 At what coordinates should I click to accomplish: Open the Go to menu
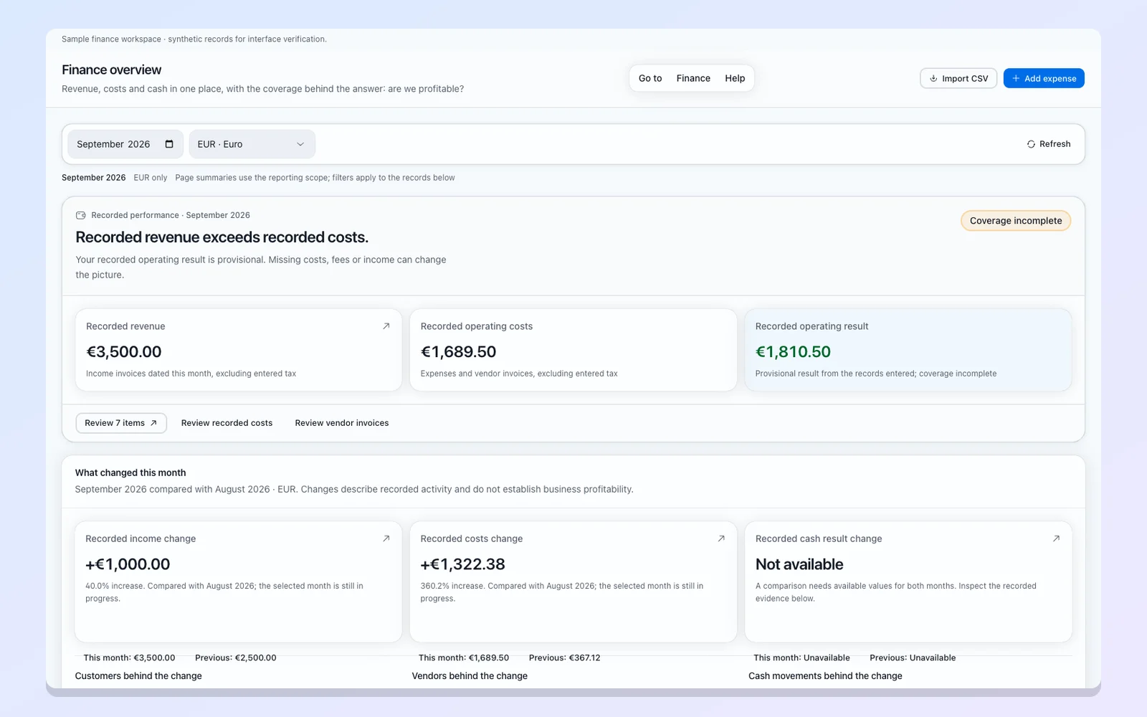point(650,78)
